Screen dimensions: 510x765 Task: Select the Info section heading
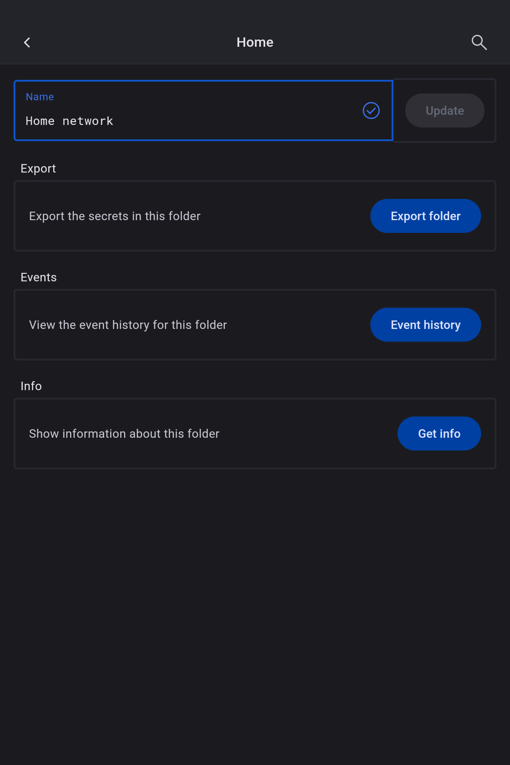(31, 386)
